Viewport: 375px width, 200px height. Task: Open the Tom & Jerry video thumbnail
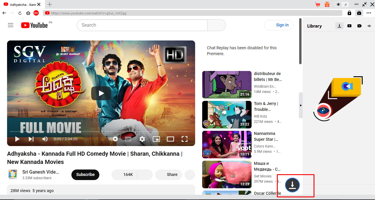(x=227, y=115)
